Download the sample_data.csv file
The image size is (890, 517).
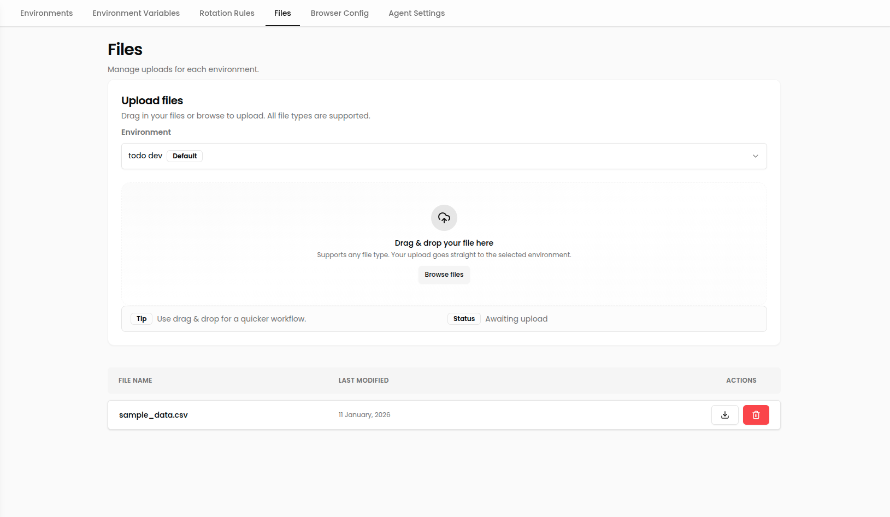point(724,415)
